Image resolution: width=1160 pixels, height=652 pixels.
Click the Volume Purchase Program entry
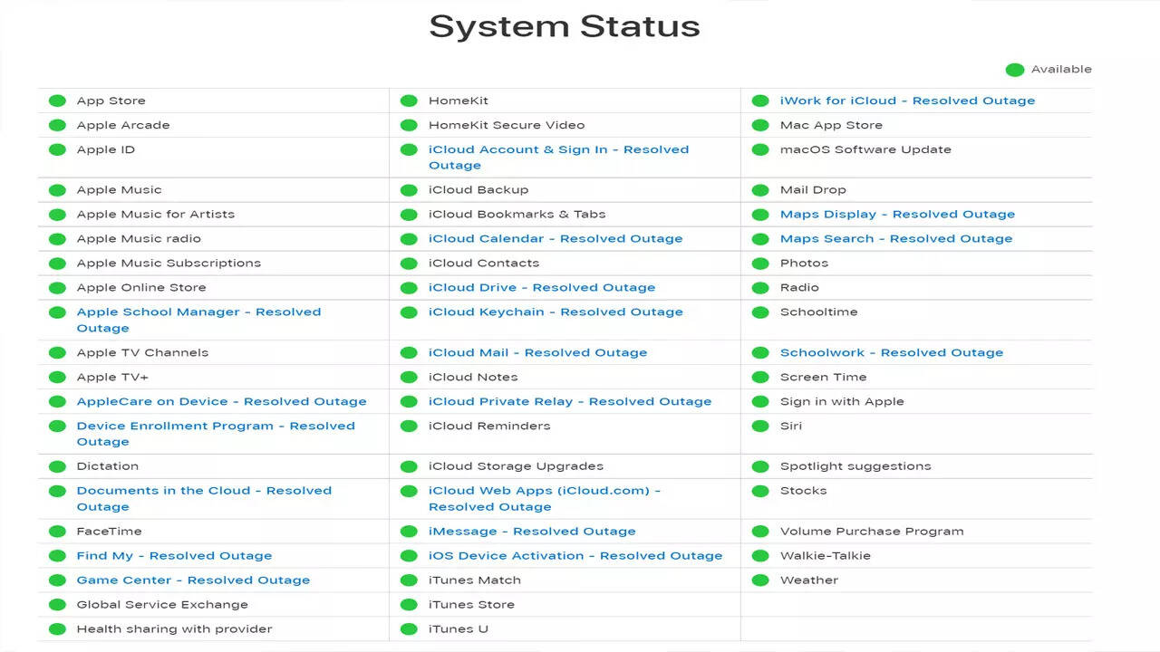click(872, 532)
